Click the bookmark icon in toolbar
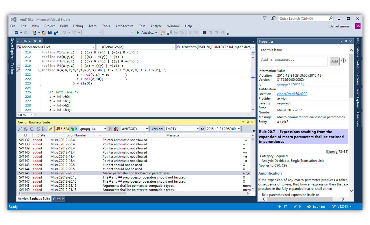Screen dimensions: 370x225 [204, 33]
